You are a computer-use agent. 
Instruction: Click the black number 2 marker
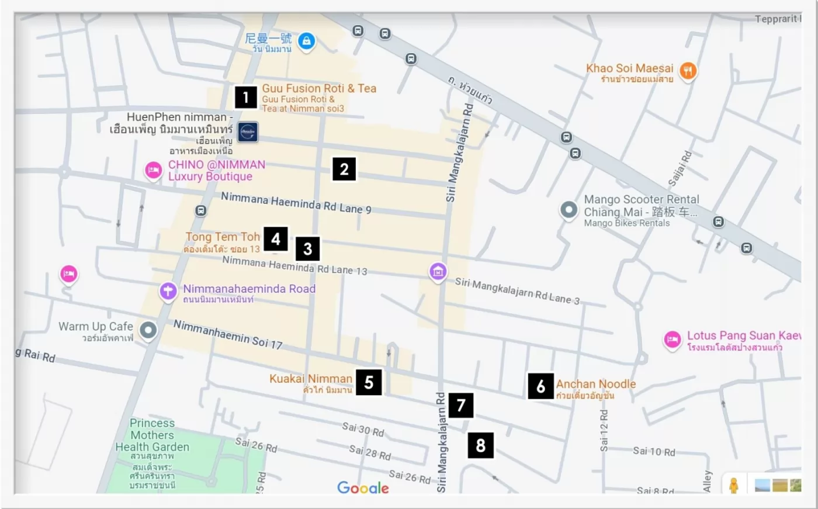tap(344, 169)
